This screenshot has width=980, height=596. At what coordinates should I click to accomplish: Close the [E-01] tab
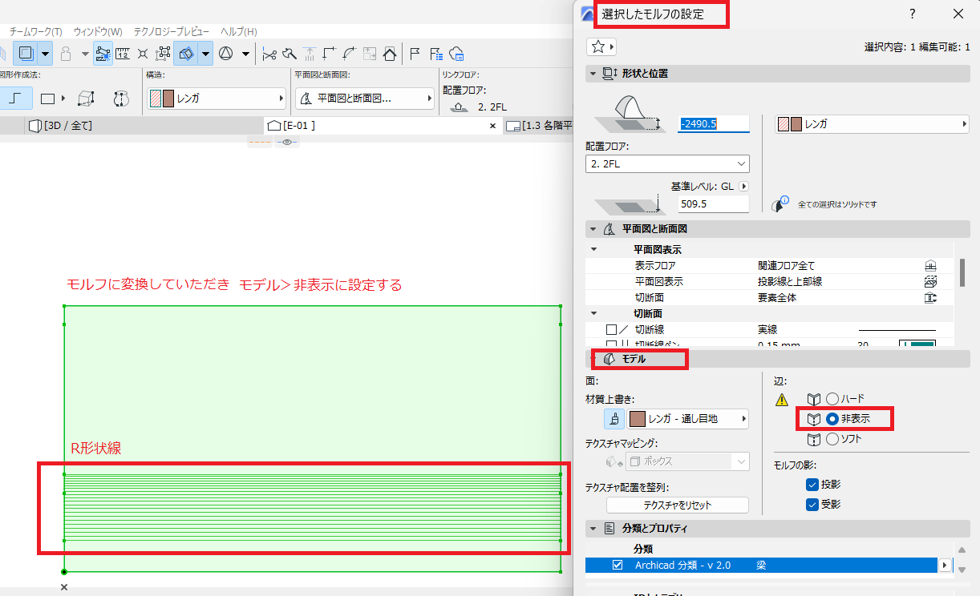pos(493,126)
